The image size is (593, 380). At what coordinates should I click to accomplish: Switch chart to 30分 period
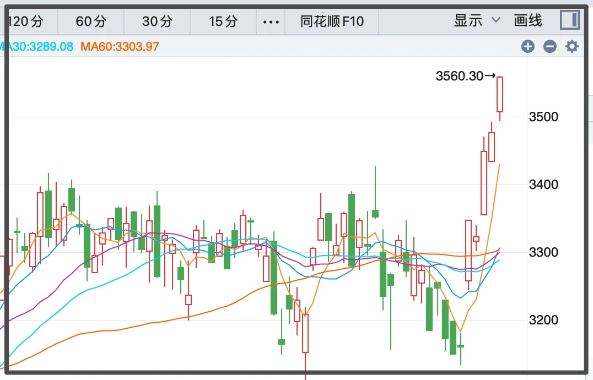(157, 21)
